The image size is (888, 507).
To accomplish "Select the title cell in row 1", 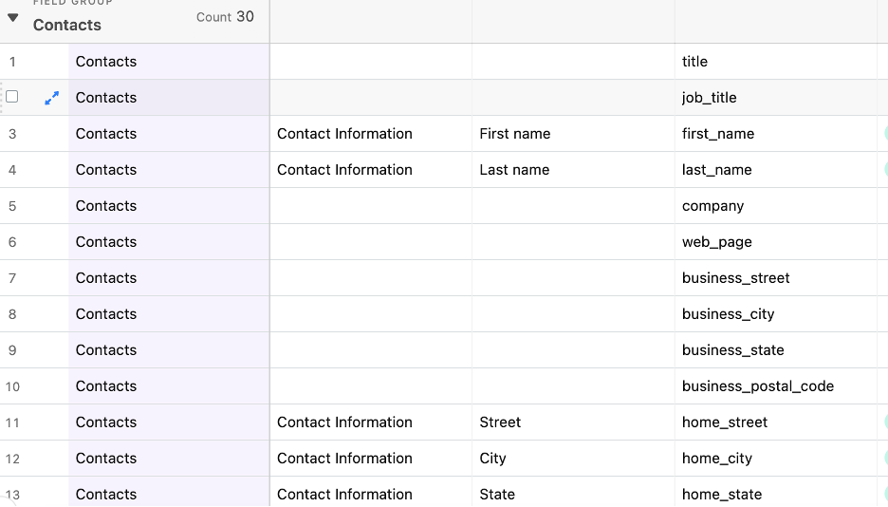I will [694, 62].
